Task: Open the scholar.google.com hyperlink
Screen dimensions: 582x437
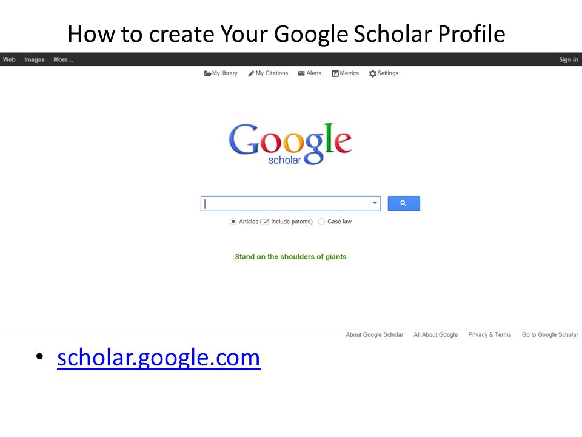Action: (159, 358)
